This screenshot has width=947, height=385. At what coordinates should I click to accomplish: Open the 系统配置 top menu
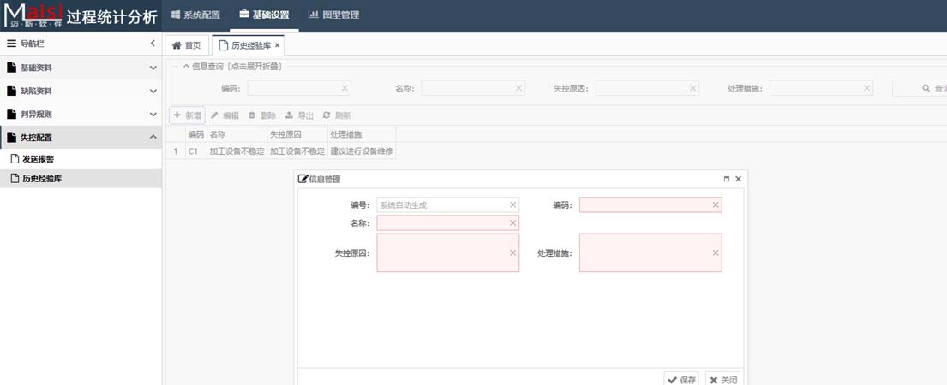195,15
